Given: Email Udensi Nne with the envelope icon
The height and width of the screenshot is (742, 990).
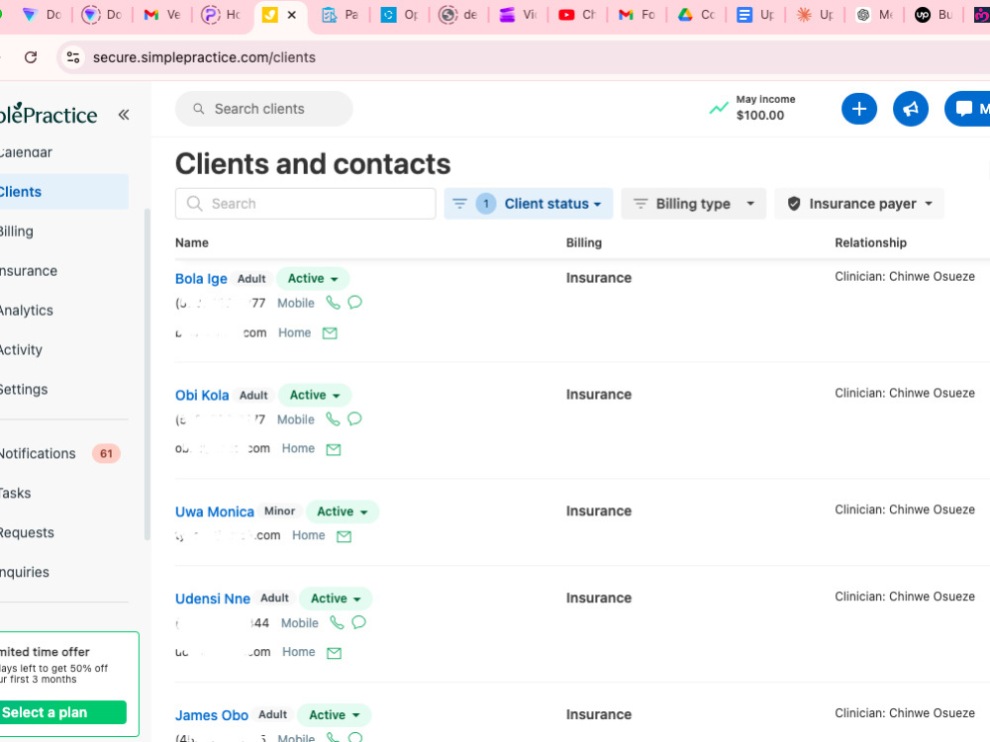Looking at the screenshot, I should tap(334, 653).
